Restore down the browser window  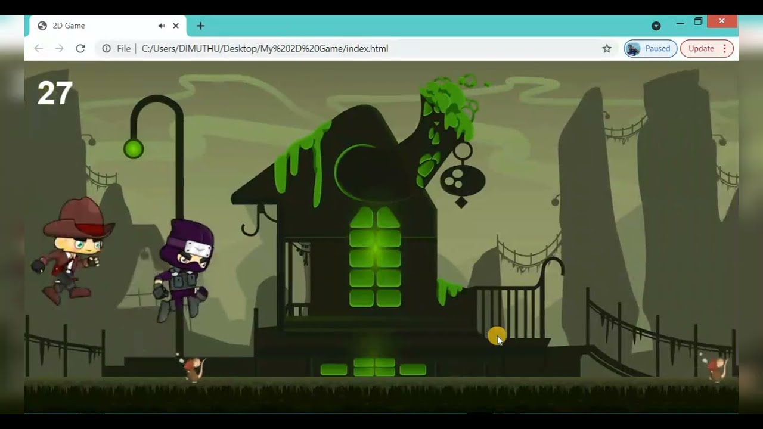[x=698, y=22]
